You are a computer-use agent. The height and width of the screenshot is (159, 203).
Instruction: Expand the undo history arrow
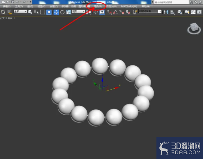(x=21, y=2)
